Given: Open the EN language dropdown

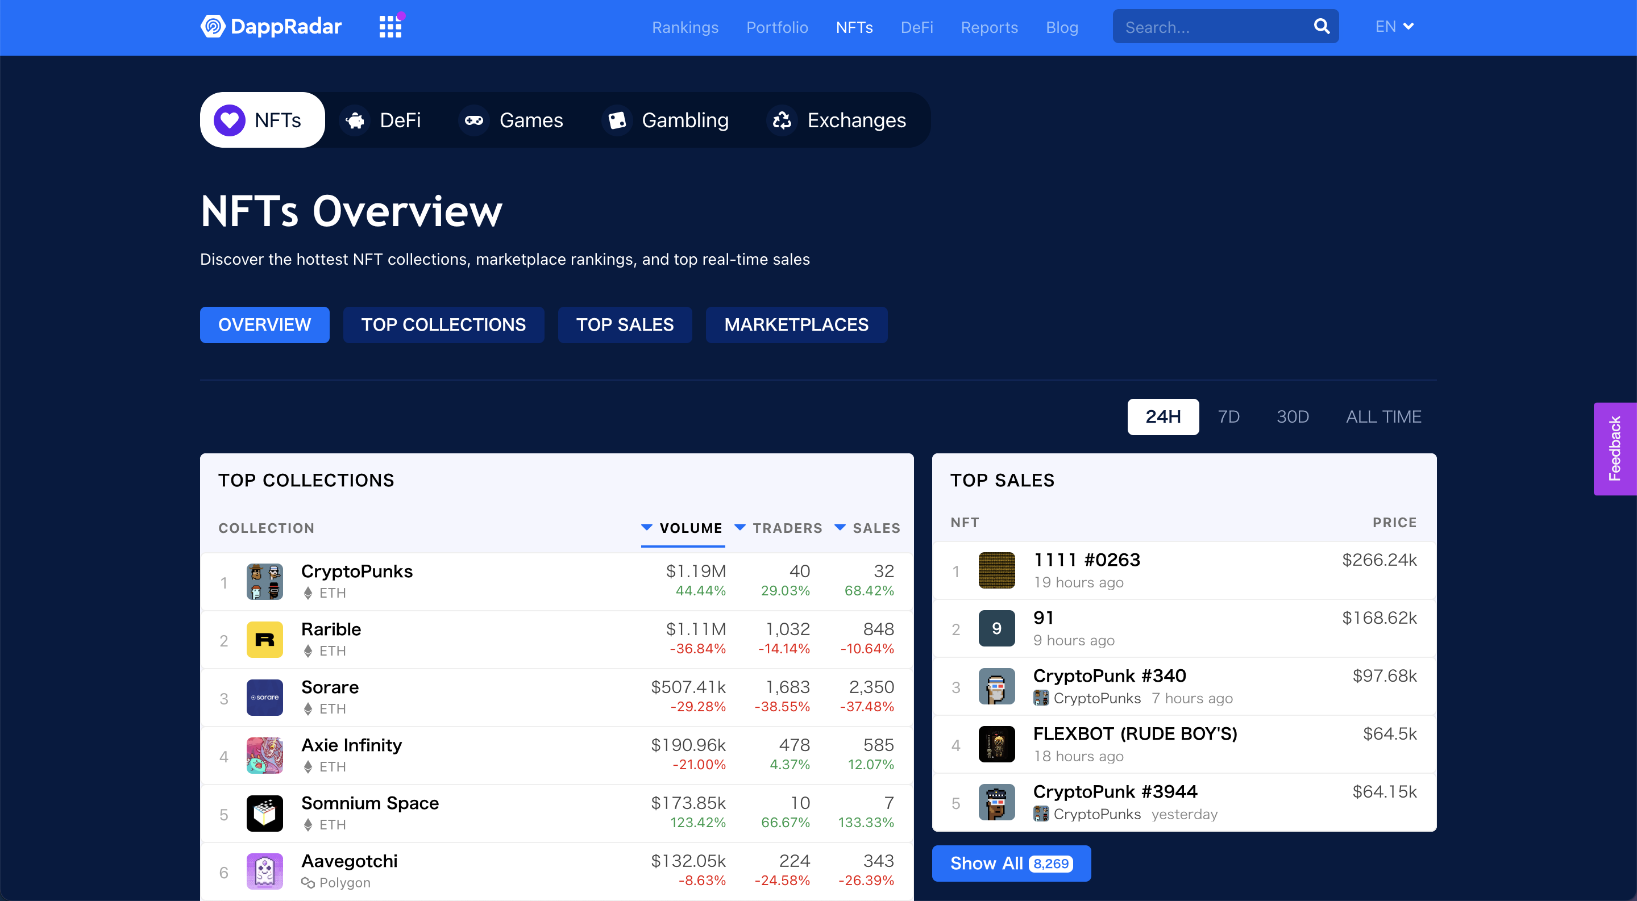Looking at the screenshot, I should pos(1394,27).
